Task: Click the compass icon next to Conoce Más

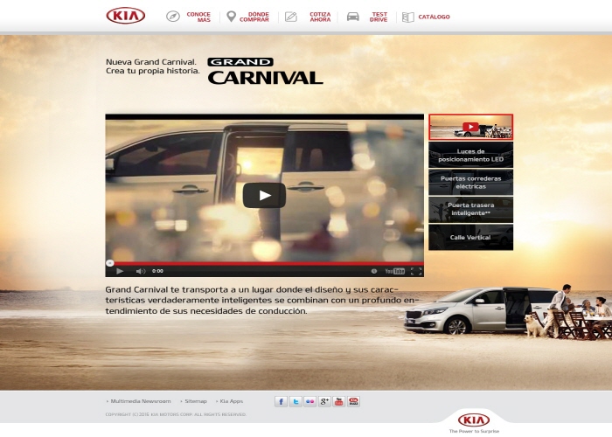Action: [173, 17]
